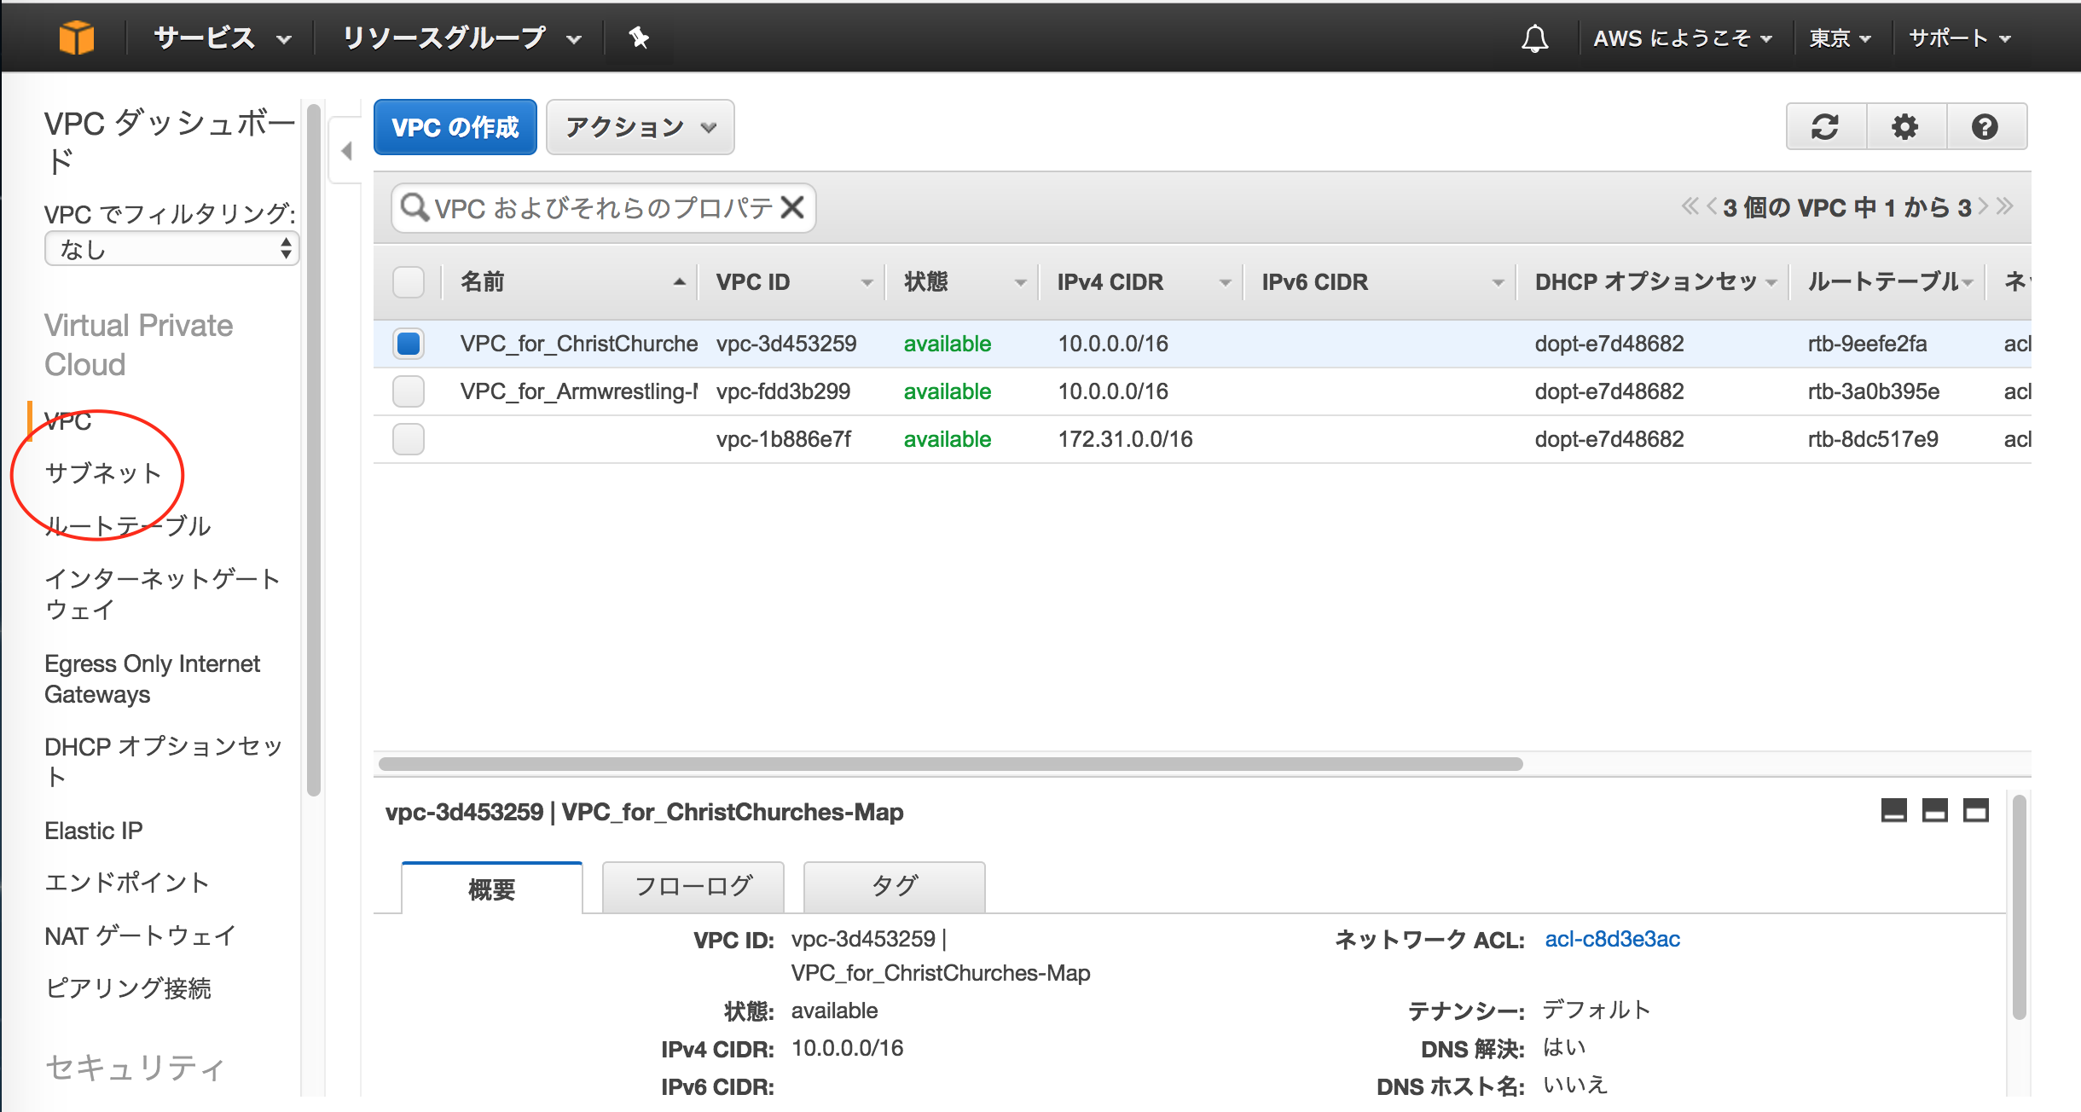Click 172.31.0.0/16 CIDR cell
2081x1112 pixels.
1125,439
